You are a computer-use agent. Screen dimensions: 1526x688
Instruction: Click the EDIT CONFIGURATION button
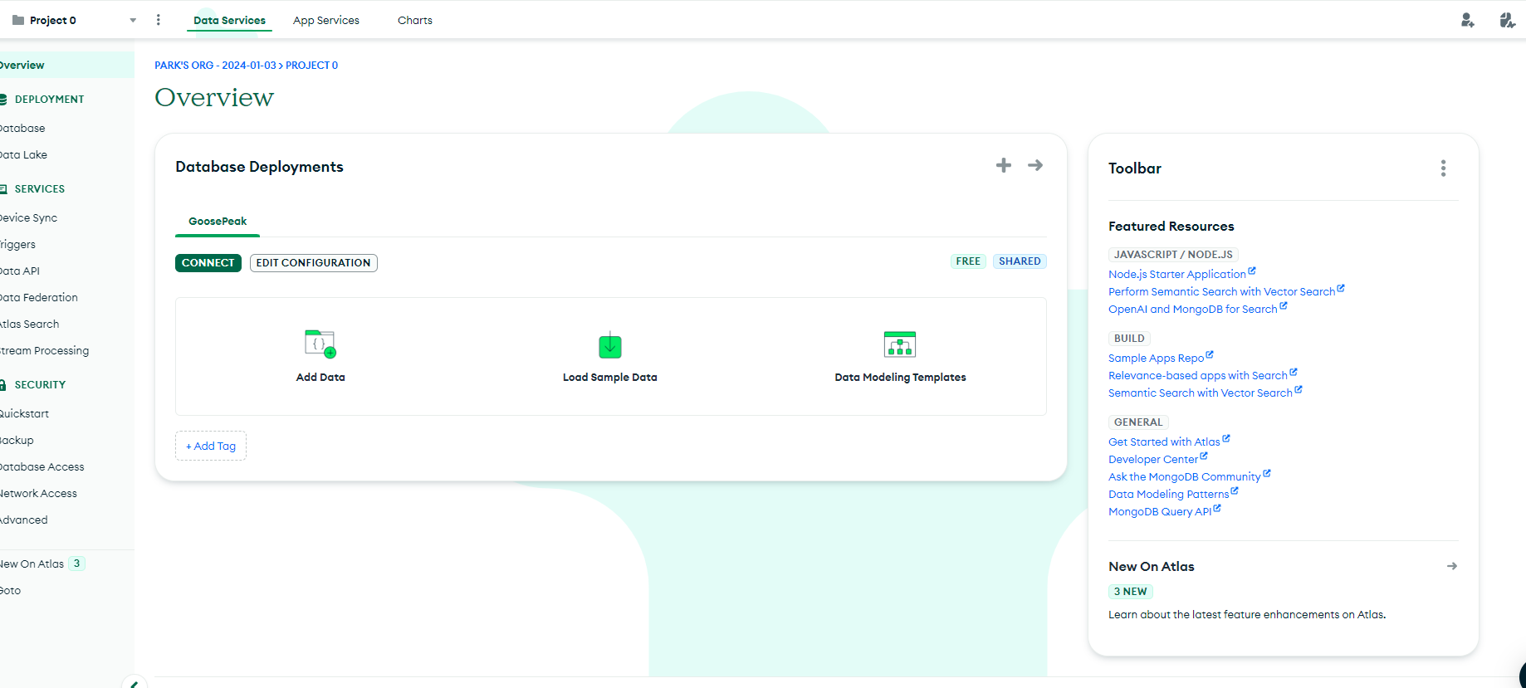[313, 262]
